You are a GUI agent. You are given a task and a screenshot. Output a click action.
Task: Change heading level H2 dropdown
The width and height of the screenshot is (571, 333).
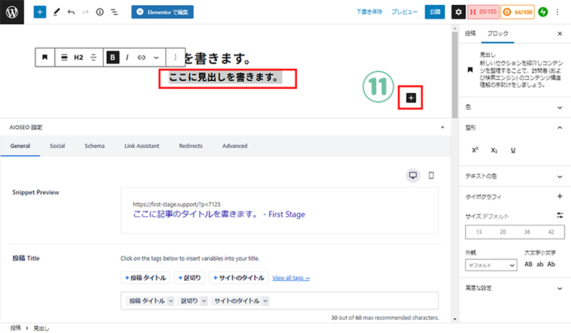point(78,58)
